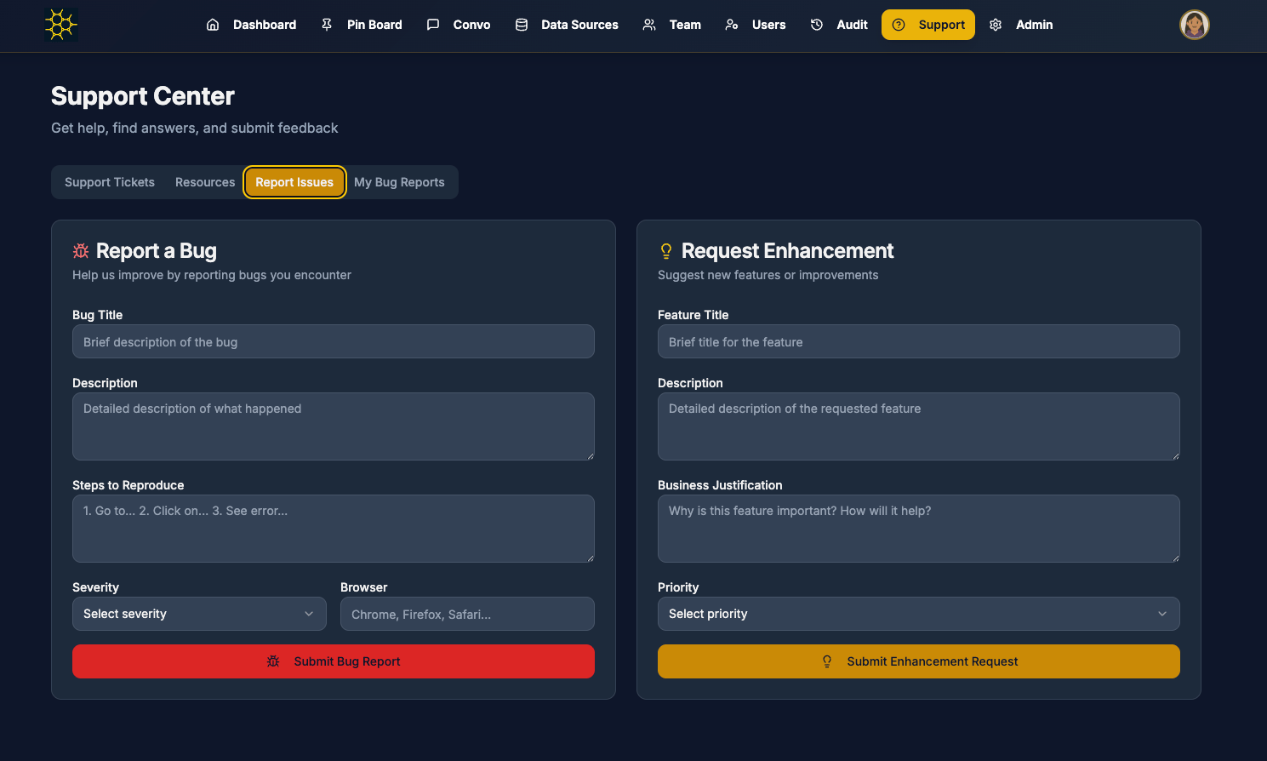
Task: Click the Submit Enhancement Request button
Action: [x=919, y=661]
